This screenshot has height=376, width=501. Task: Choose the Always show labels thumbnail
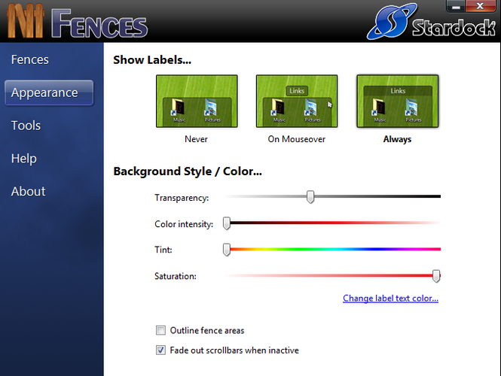pos(398,101)
